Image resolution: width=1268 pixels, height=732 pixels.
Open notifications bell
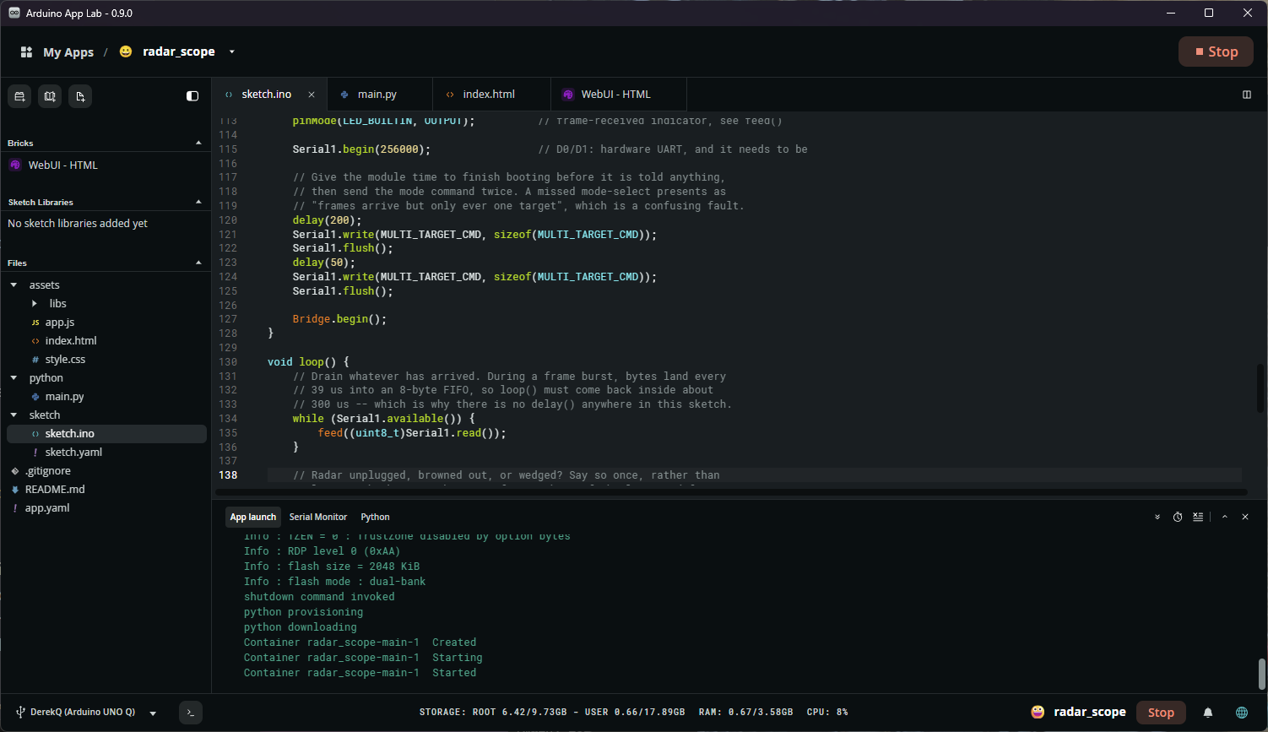click(1208, 713)
